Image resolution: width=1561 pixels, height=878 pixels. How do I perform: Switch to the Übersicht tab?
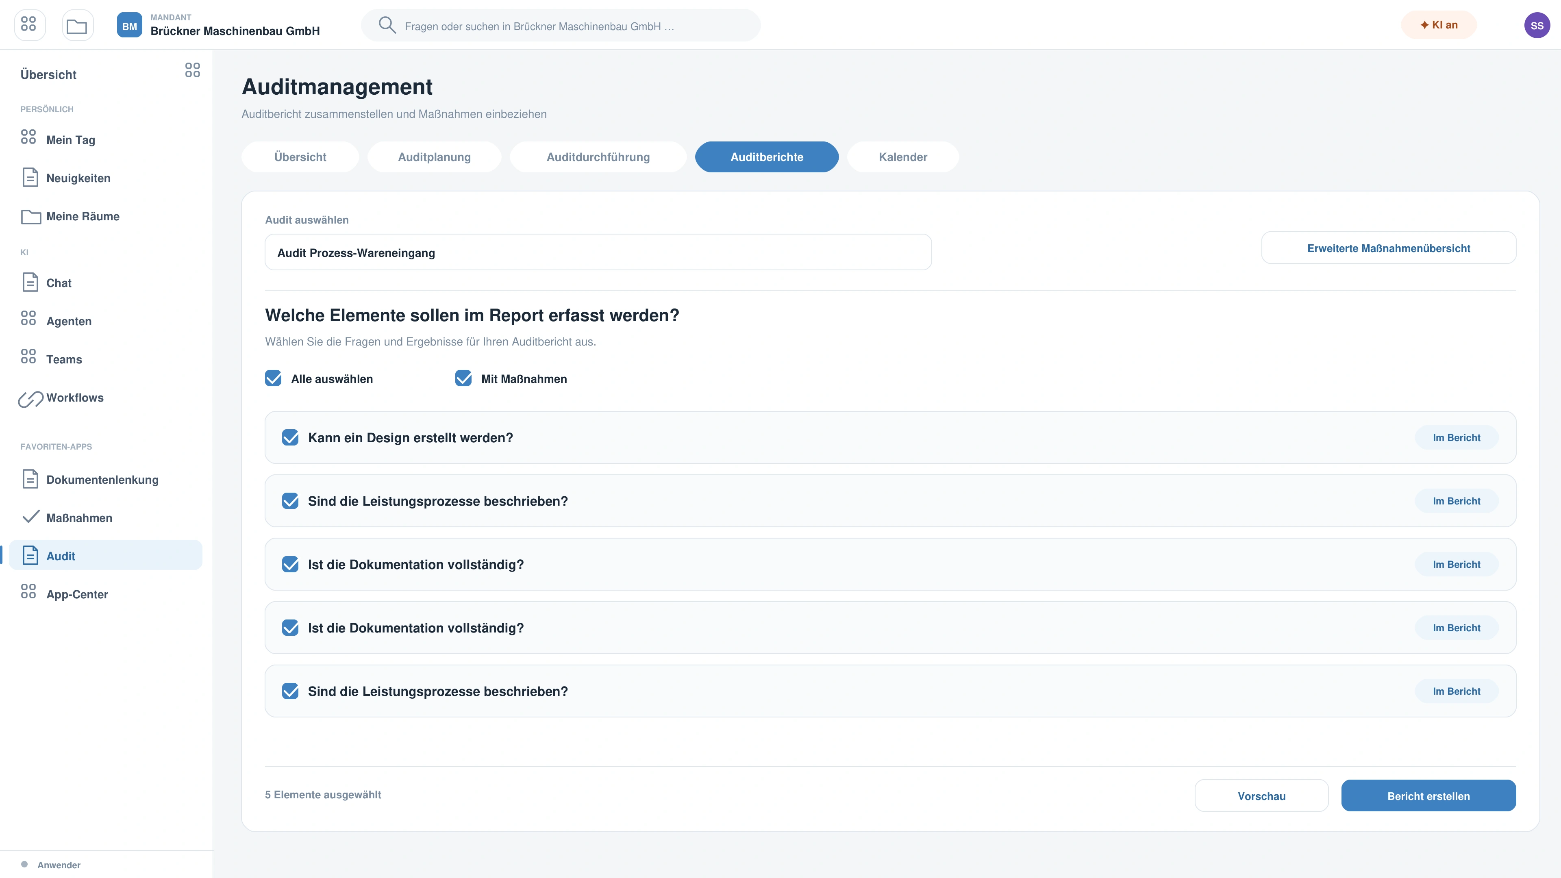point(300,157)
